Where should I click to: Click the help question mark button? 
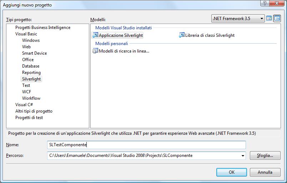click(x=265, y=3)
